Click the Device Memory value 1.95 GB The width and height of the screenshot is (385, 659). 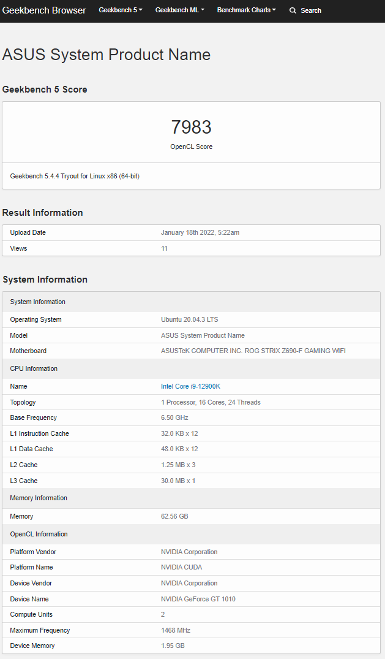coord(173,646)
